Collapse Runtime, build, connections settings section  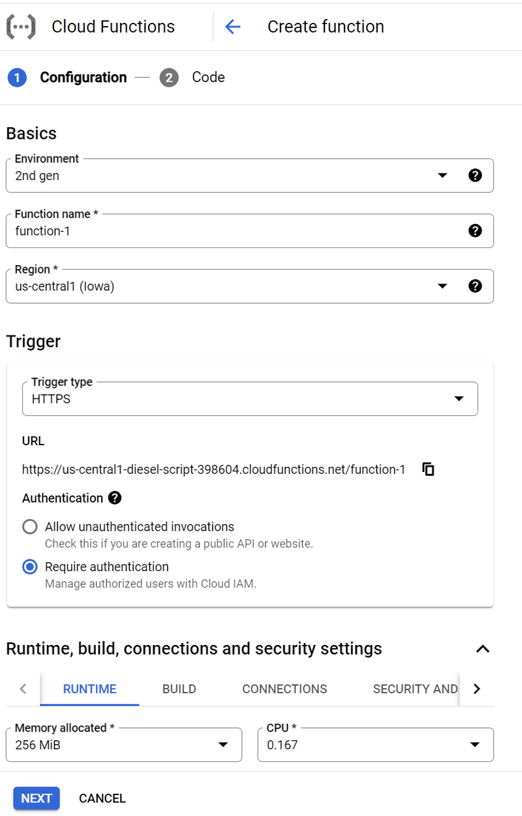[x=482, y=649]
